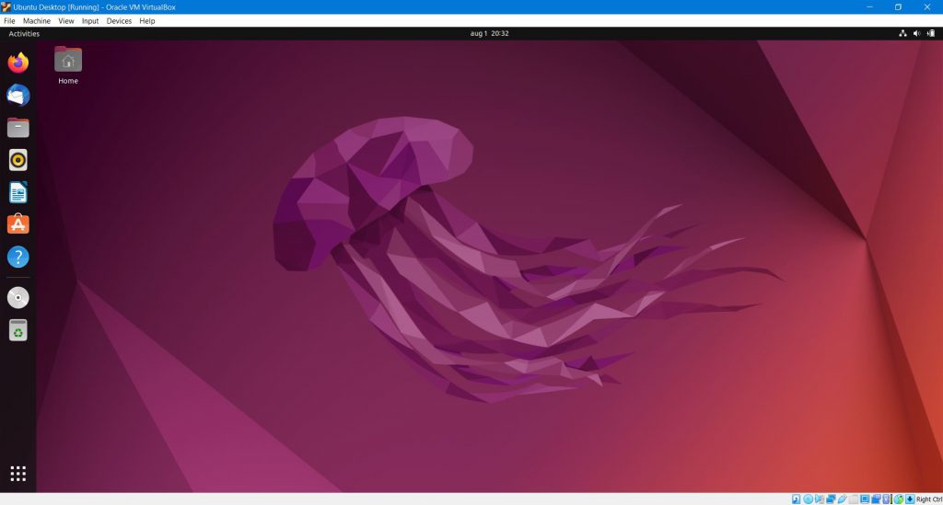Open the clock showing aug 1 20:32
The width and height of the screenshot is (943, 505).
tap(489, 34)
